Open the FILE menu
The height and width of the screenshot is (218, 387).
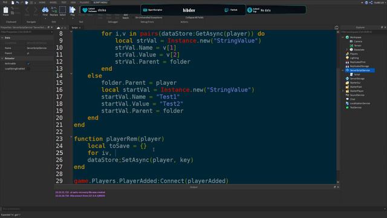tap(5, 2)
